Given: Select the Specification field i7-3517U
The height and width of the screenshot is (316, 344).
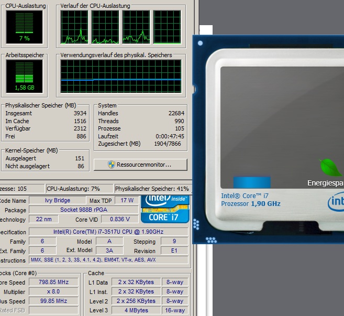Looking at the screenshot, I should (x=108, y=232).
